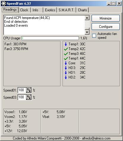Viewport: 123px width, 141px height.
Task: Click the green checkmark next to Temp3 46C
Action: tap(66, 54)
